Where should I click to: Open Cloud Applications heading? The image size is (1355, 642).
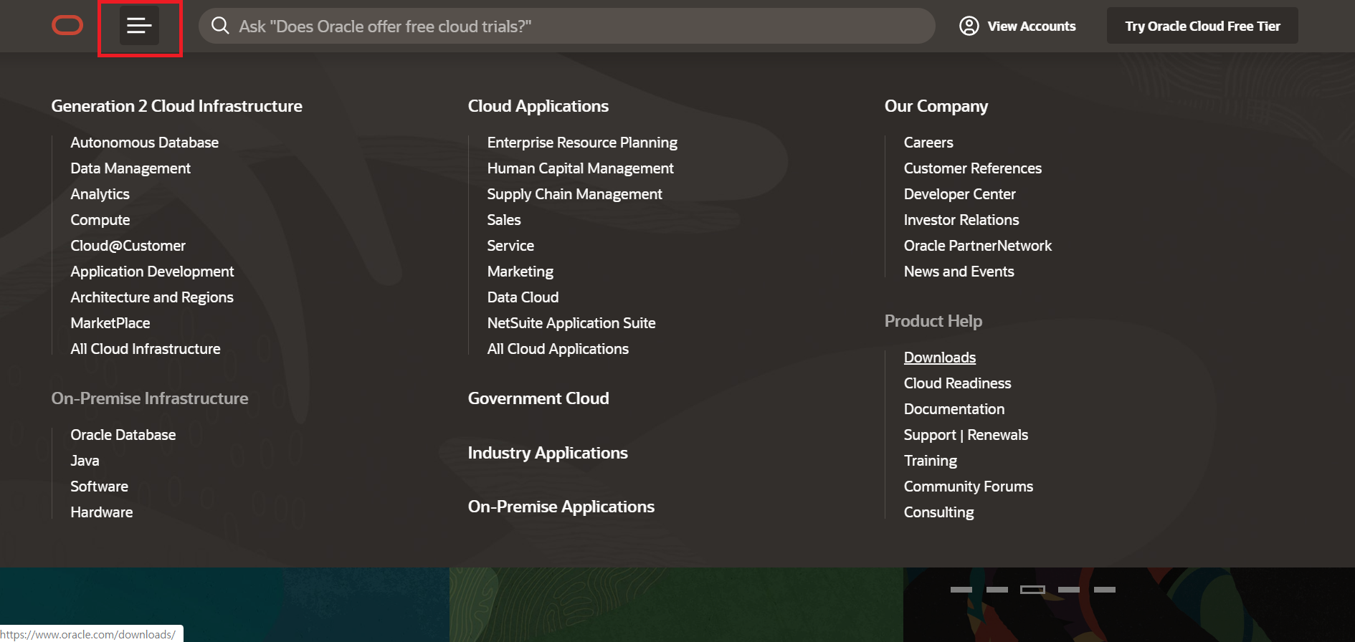point(538,106)
